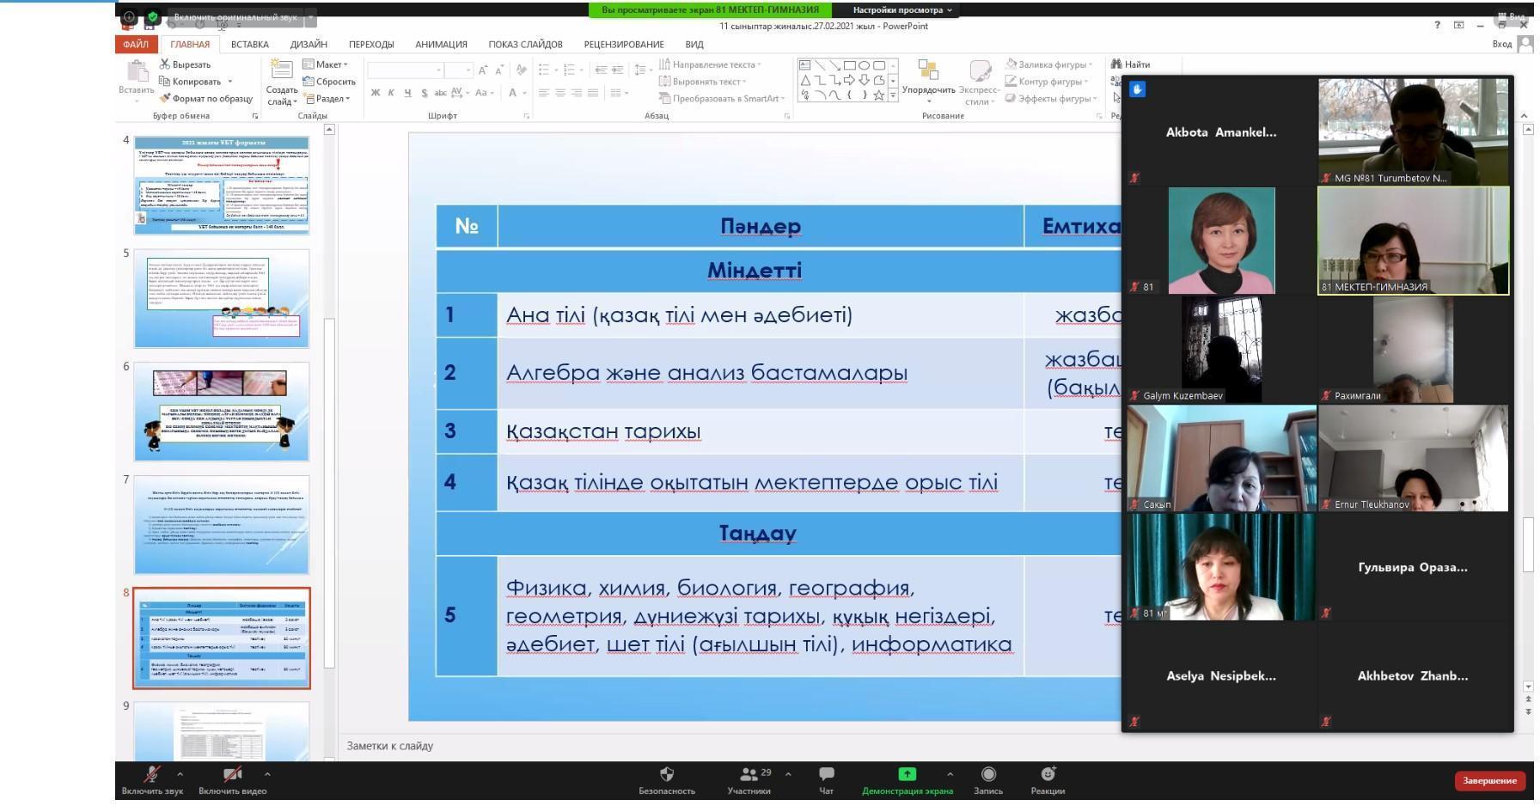Switch to the ВСТАВКА ribbon tab
This screenshot has height=812, width=1540.
point(249,45)
